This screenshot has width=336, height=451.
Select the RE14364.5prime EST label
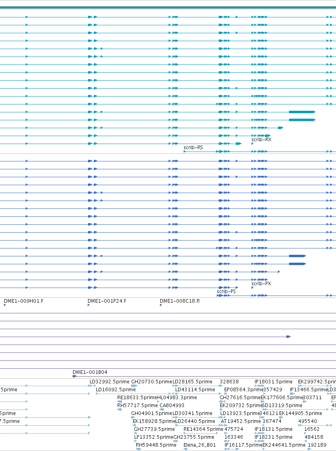[x=203, y=429]
